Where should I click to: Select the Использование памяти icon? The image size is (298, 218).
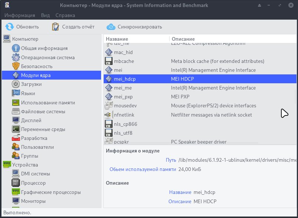click(16, 103)
